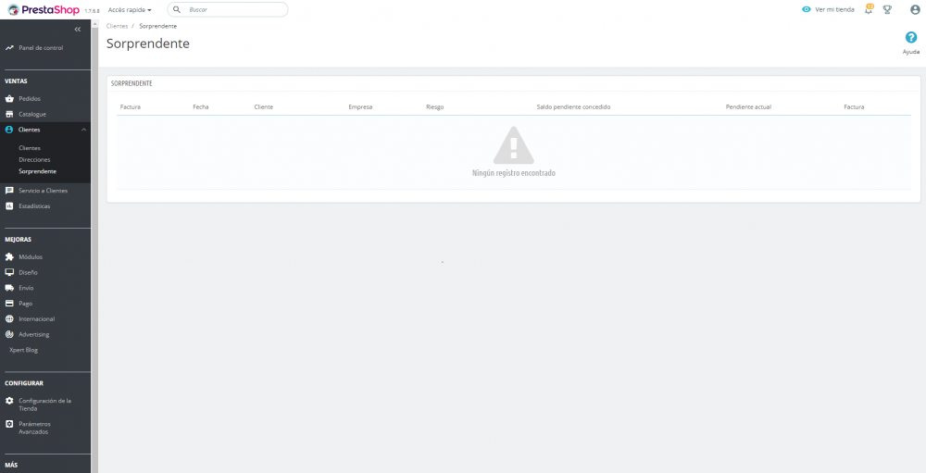
Task: Collapse the Clientes submenu chevron
Action: pyautogui.click(x=83, y=130)
